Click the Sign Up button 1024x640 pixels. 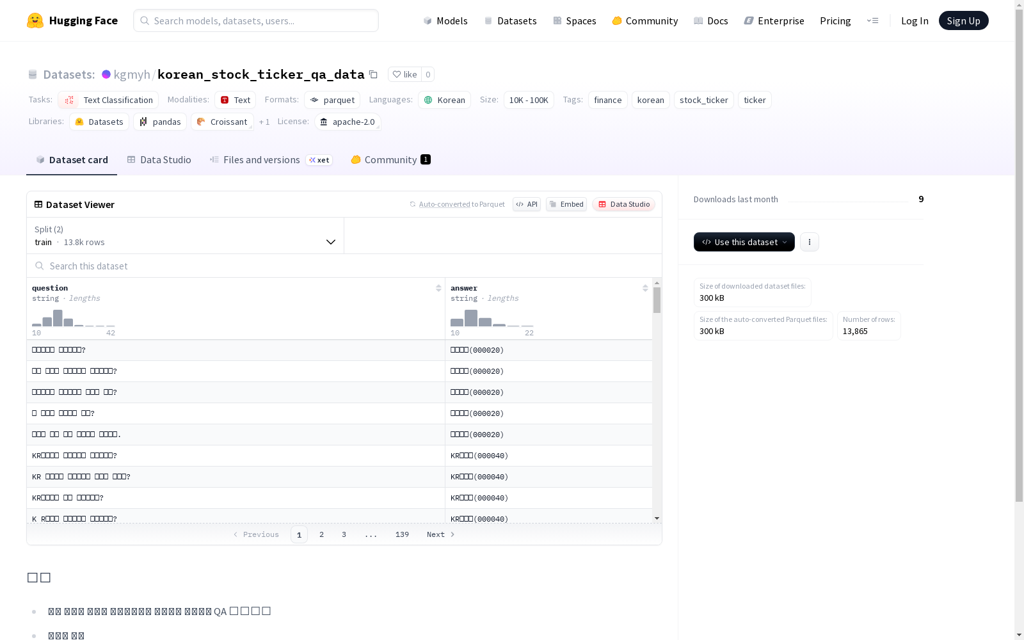coord(963,20)
